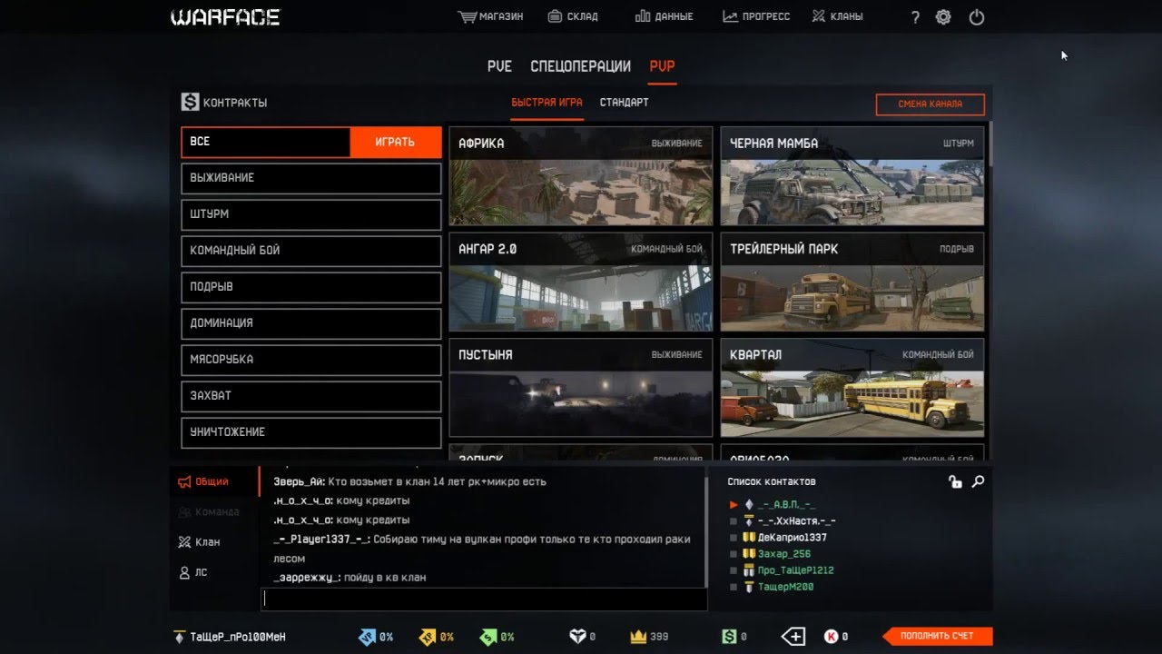1162x654 pixels.
Task: Click the contact search magnifier icon
Action: [x=978, y=481]
